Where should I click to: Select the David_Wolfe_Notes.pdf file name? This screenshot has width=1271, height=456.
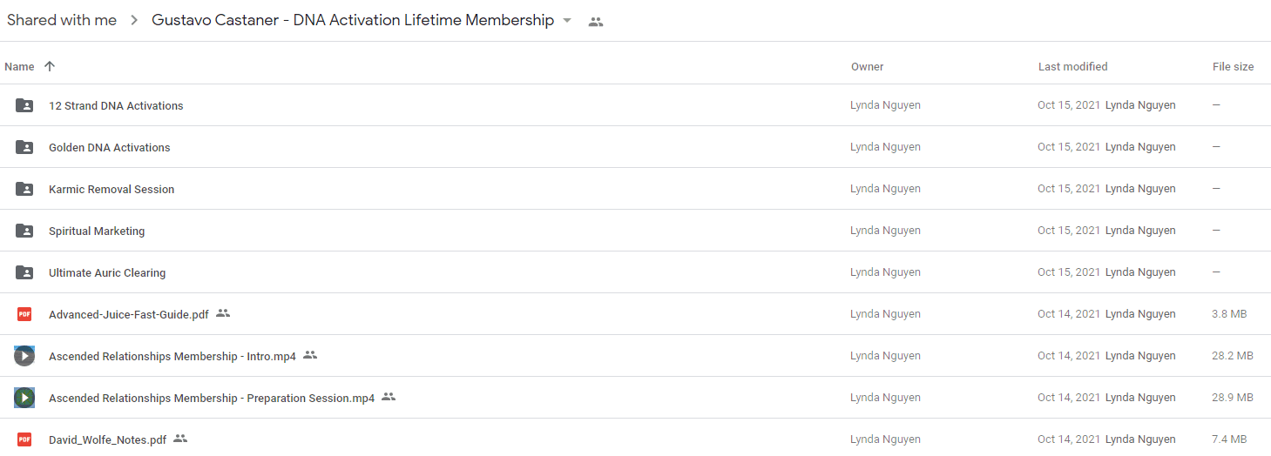[108, 439]
